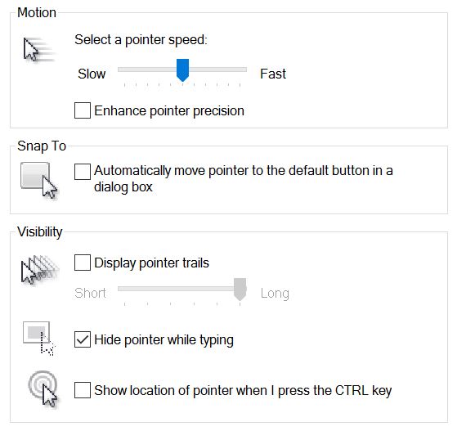457x431 pixels.
Task: Enable the Enhance pointer precision checkbox
Action: tap(83, 110)
